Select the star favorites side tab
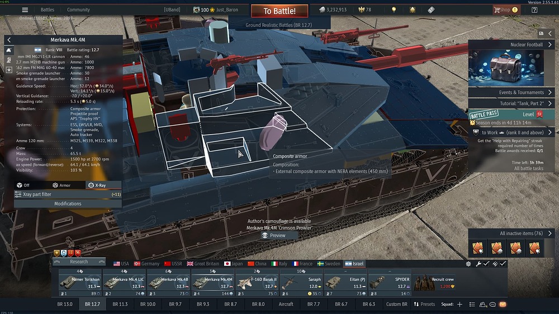This screenshot has height=314, width=559. (x=9, y=70)
